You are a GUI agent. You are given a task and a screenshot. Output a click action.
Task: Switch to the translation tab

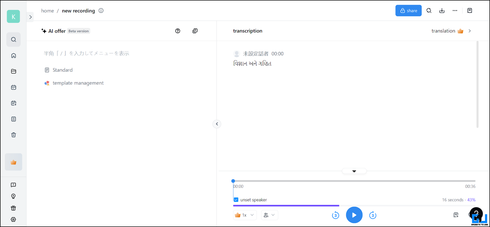coord(443,31)
